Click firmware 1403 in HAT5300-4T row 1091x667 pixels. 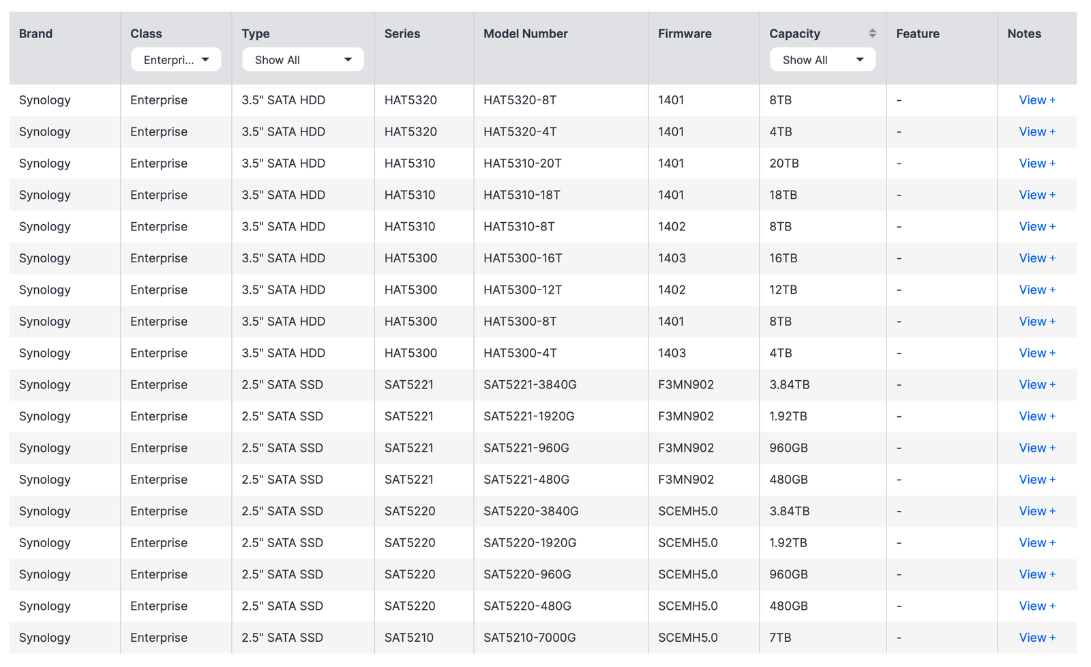[x=672, y=353]
